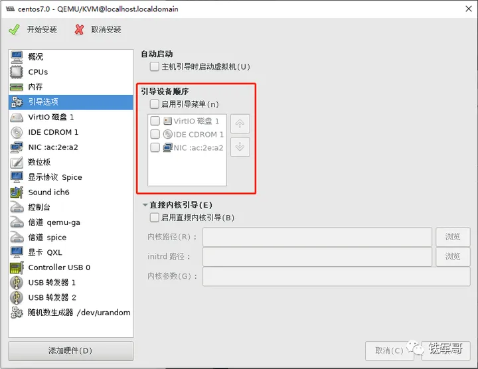This screenshot has height=369, width=478.
Task: Enable 主机引导时启动虚拟机(U) checkbox
Action: pos(154,66)
